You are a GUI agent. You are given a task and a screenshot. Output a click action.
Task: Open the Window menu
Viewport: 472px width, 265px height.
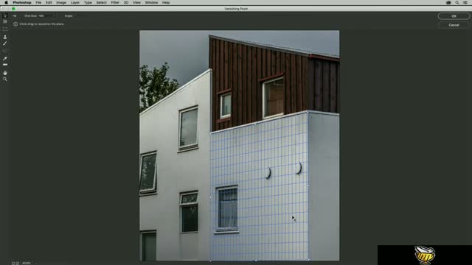[151, 2]
